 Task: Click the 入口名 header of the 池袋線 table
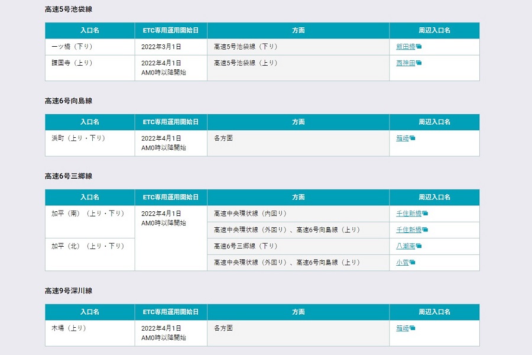point(89,30)
